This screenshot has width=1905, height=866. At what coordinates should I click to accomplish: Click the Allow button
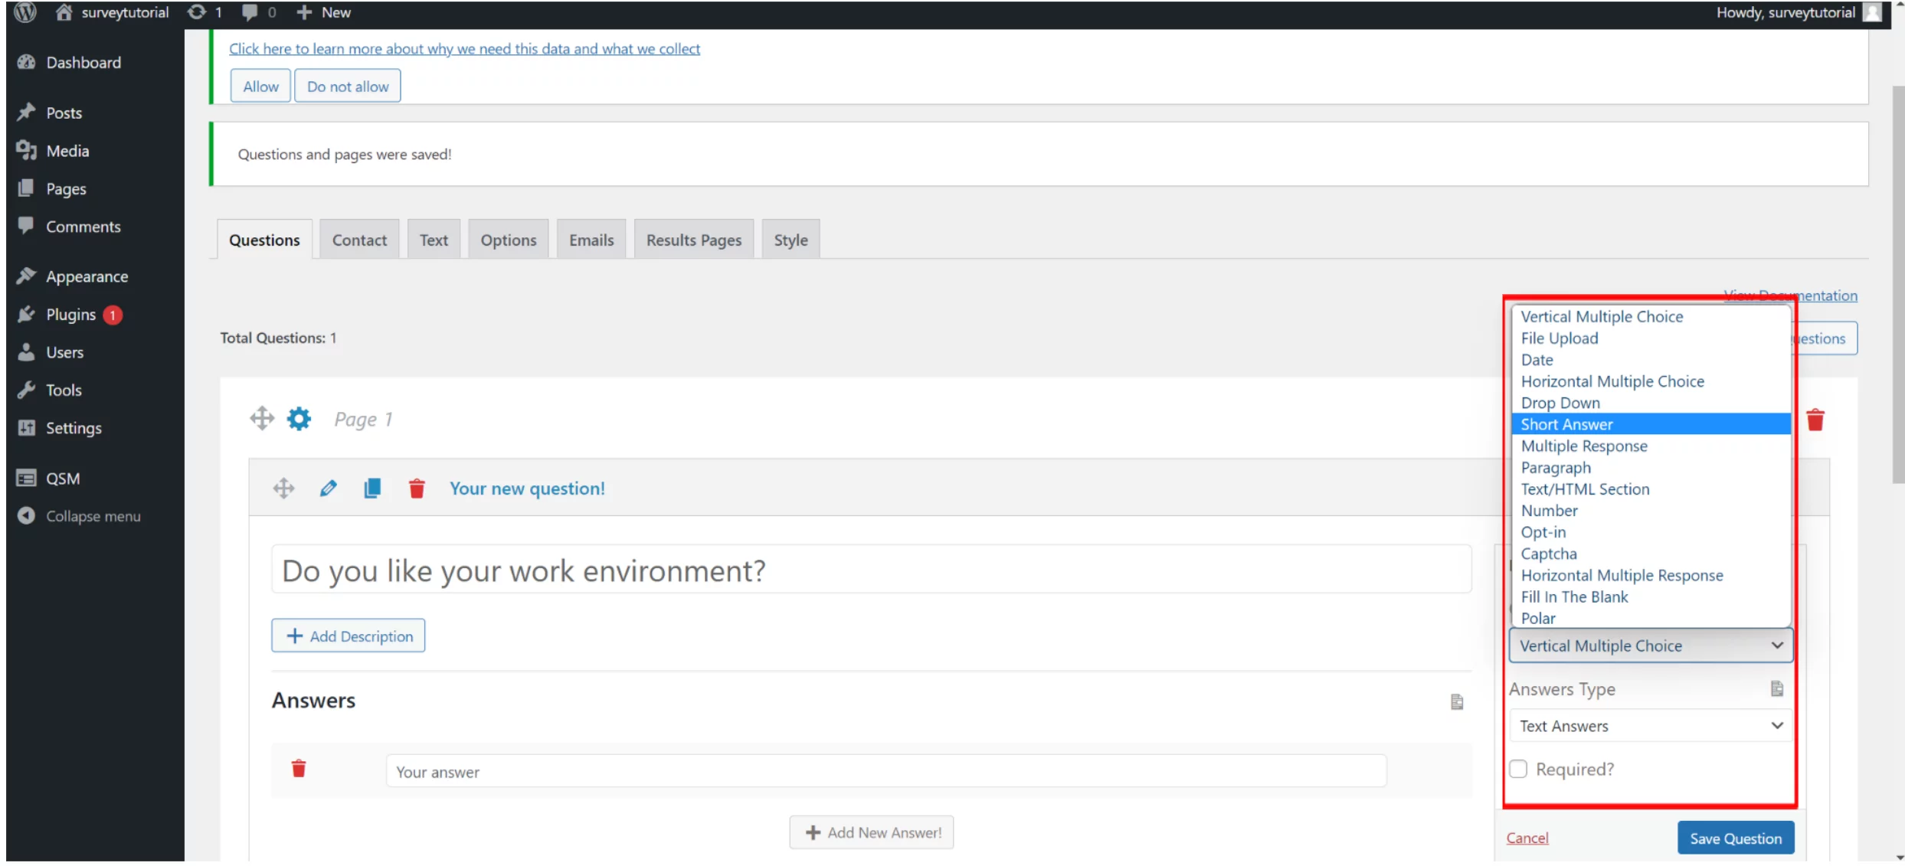(x=260, y=86)
